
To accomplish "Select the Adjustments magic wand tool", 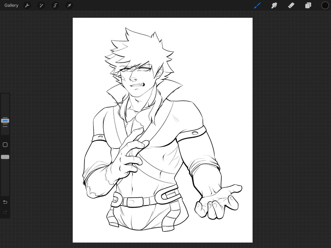I will tap(41, 5).
